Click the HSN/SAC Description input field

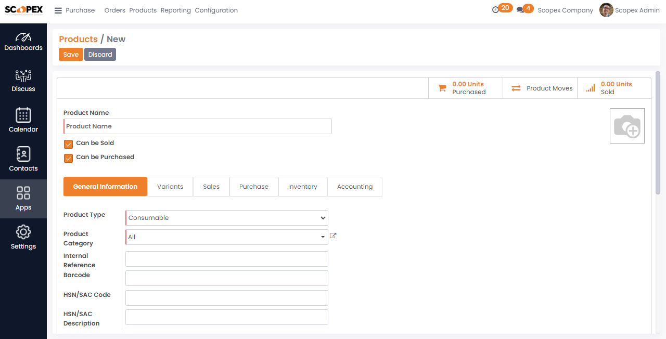pos(227,317)
